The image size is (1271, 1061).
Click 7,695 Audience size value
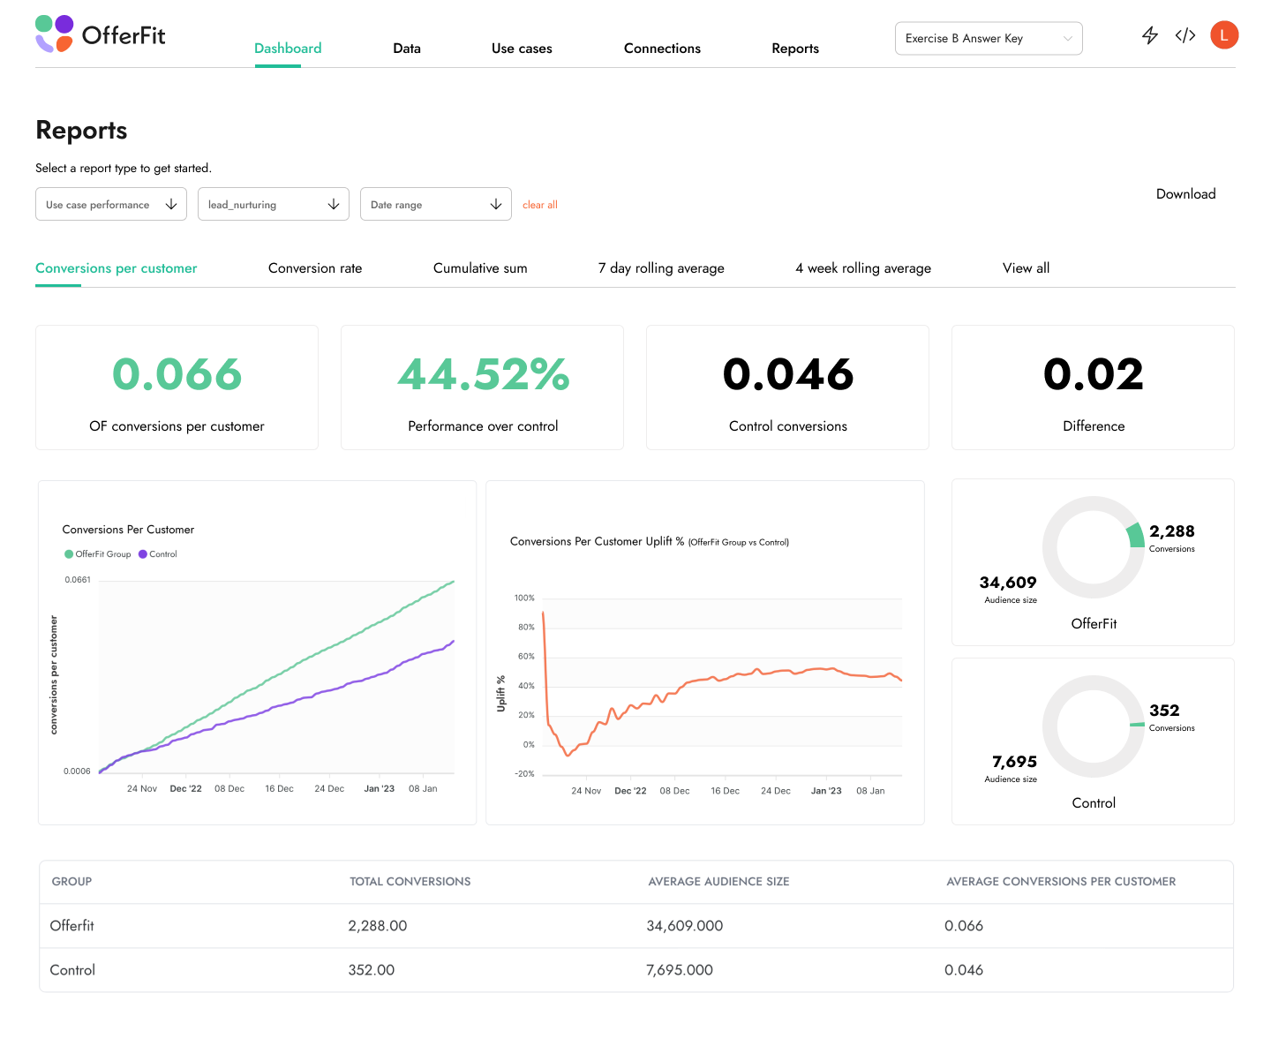(1014, 762)
